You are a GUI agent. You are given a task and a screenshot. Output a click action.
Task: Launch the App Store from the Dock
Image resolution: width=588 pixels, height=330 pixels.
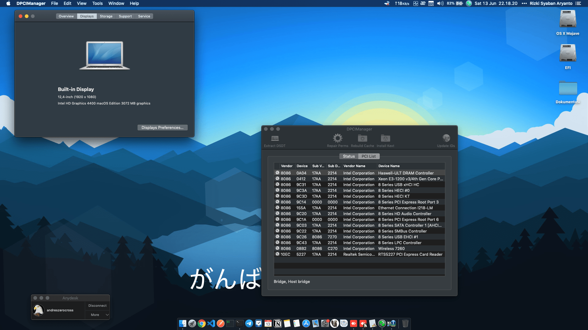tap(306, 323)
